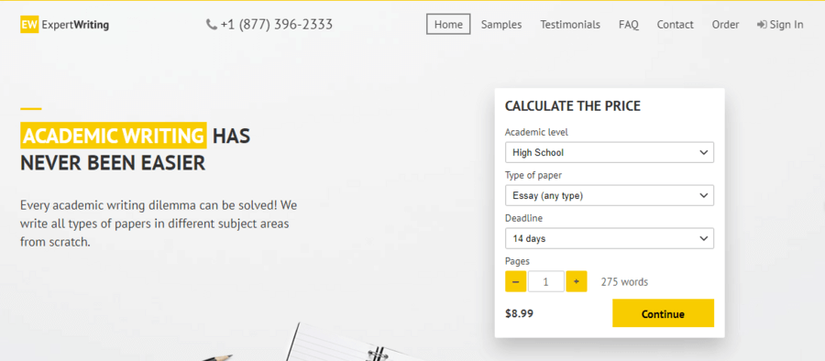
Task: Decrease pages with the minus button
Action: 515,281
